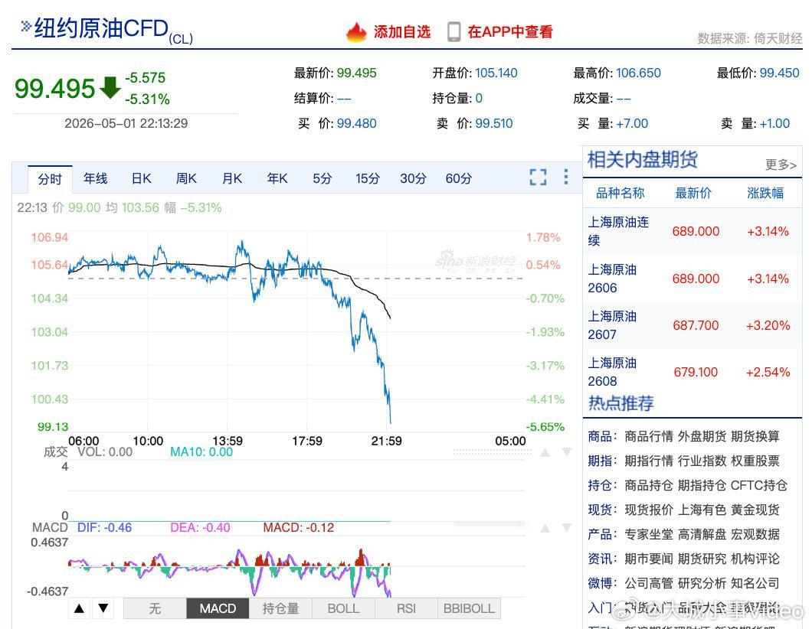
Task: Open the 专家坐堂 link
Action: [x=648, y=534]
